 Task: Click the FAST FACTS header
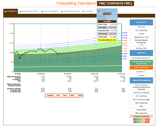pyautogui.click(x=141, y=22)
